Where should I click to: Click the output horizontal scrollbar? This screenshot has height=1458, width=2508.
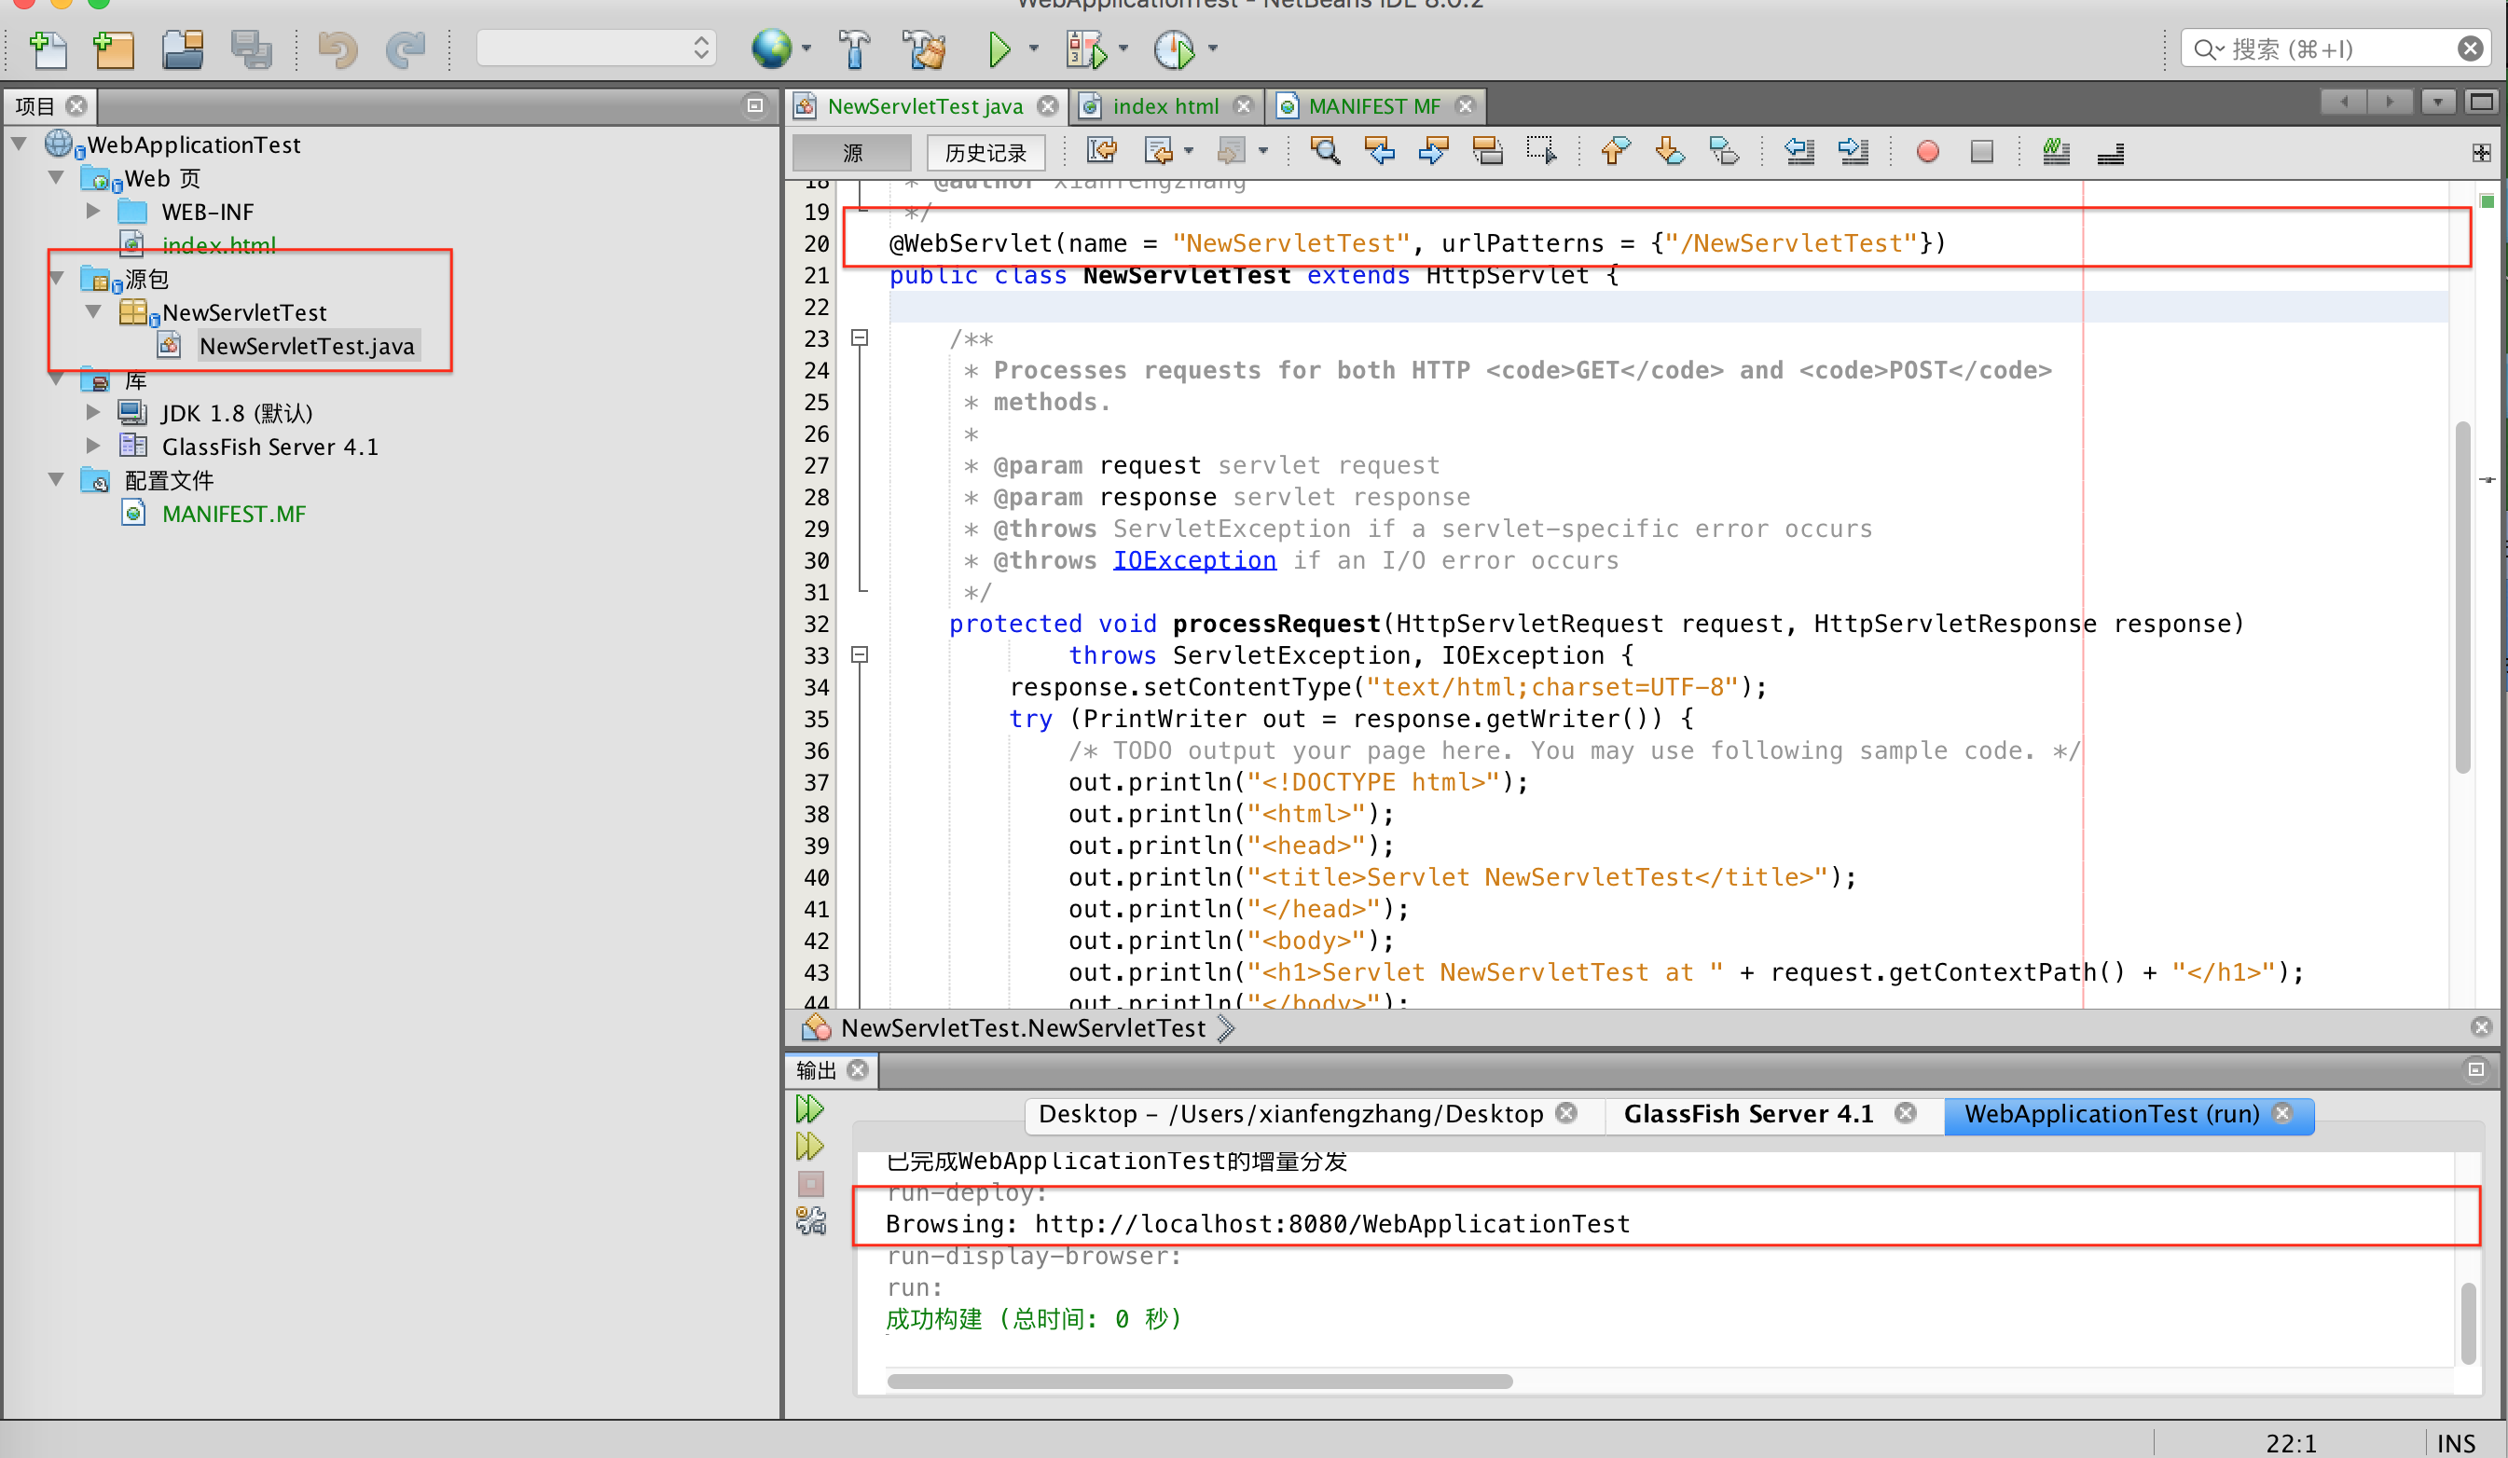point(1198,1382)
